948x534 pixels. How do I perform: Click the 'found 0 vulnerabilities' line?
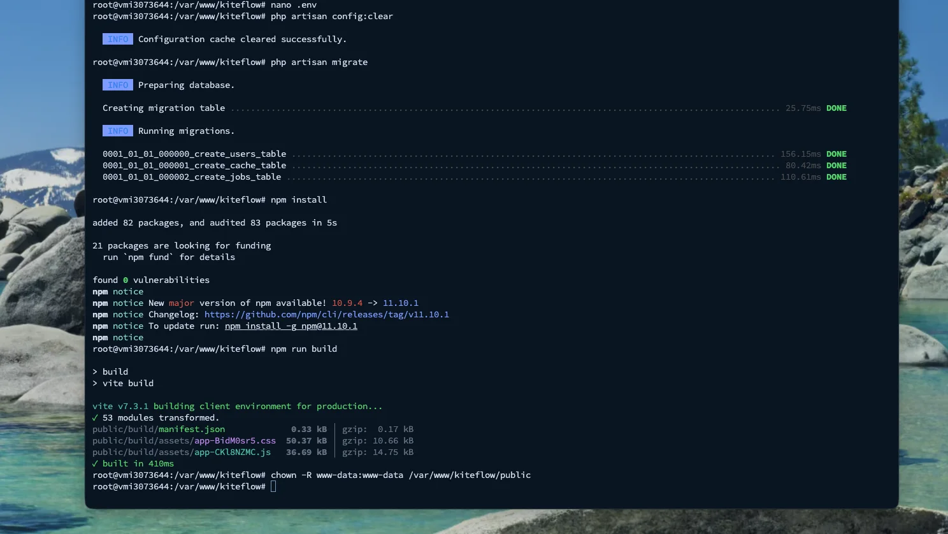coord(151,280)
